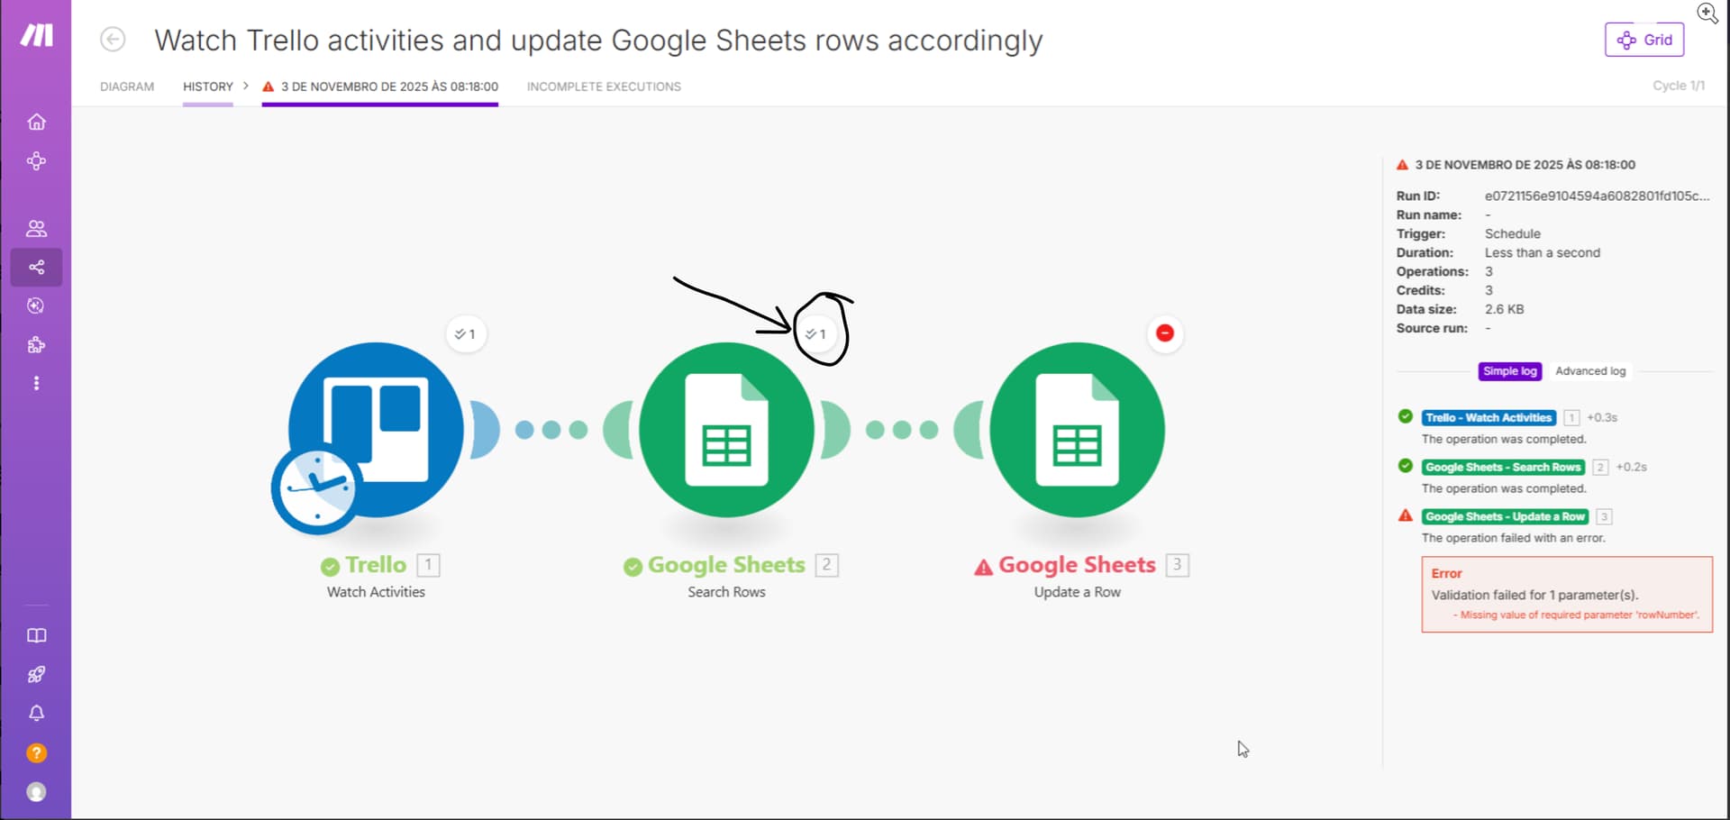Viewport: 1730px width, 820px height.
Task: Select the Simple log toggle
Action: coord(1509,371)
